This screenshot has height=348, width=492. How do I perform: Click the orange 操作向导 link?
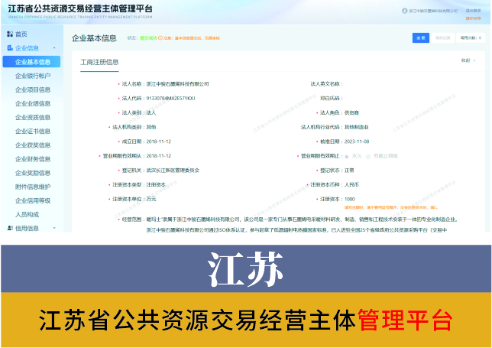(473, 18)
